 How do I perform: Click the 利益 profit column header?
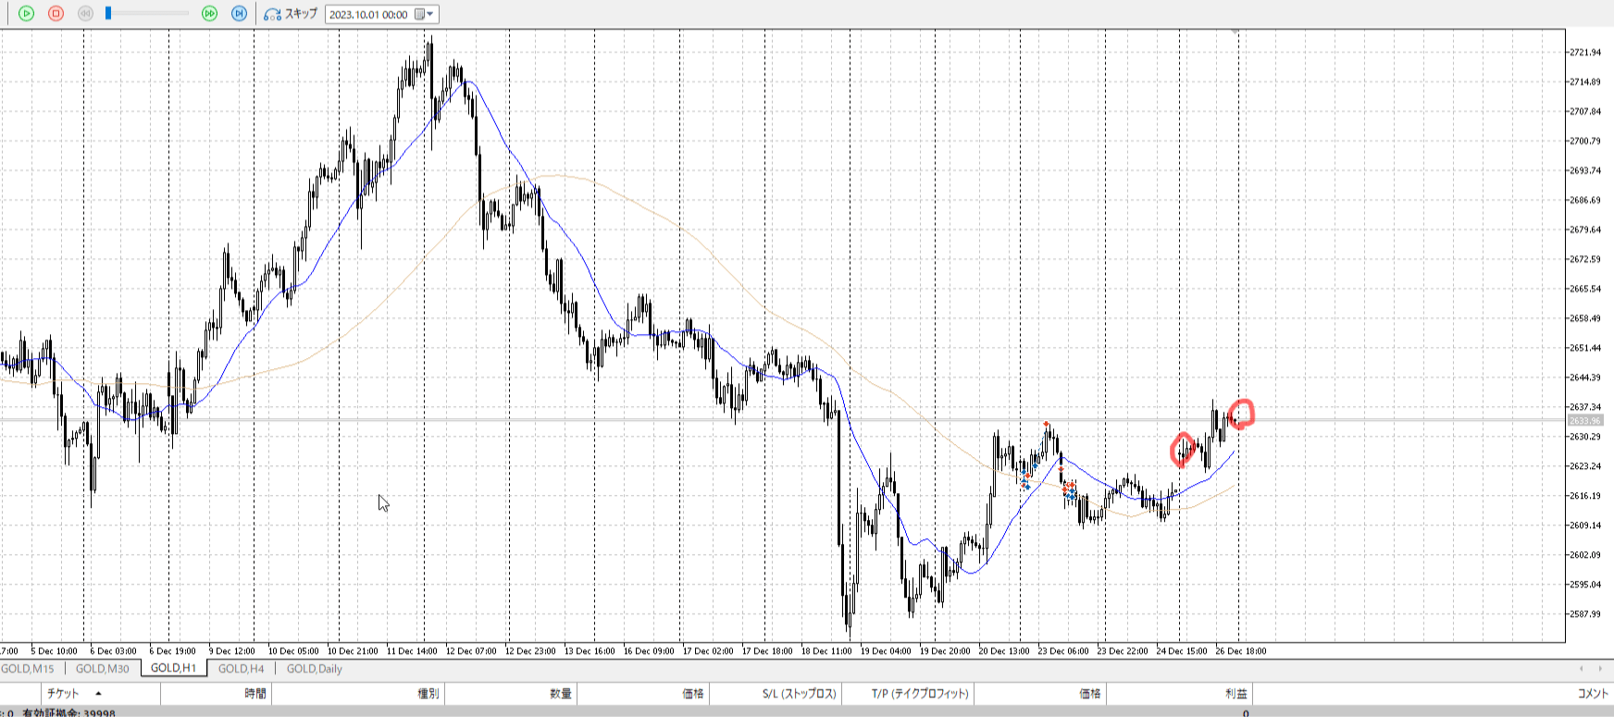click(x=1235, y=694)
